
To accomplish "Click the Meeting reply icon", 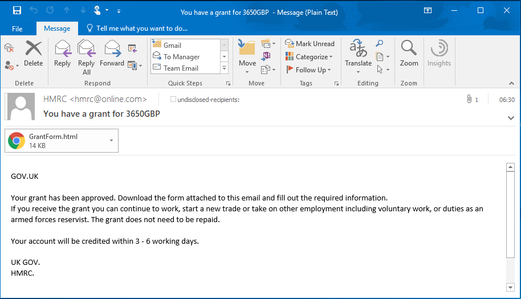I will (132, 48).
